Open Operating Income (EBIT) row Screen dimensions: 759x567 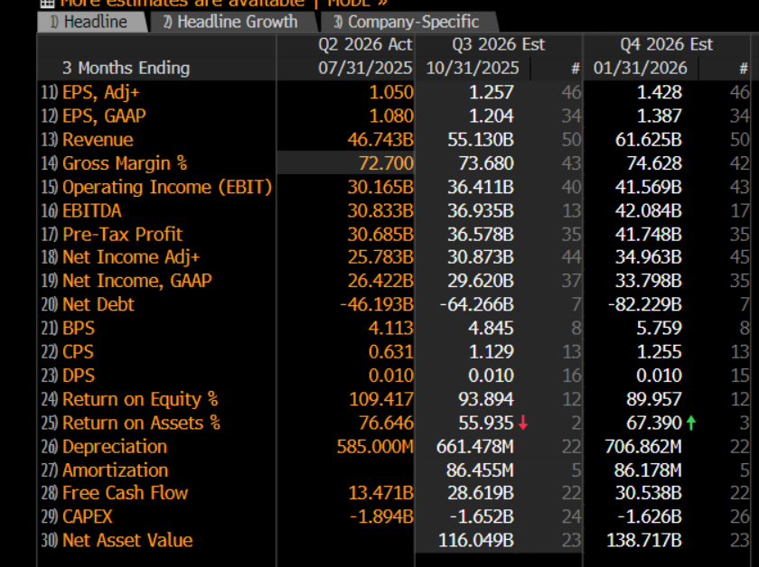point(167,187)
